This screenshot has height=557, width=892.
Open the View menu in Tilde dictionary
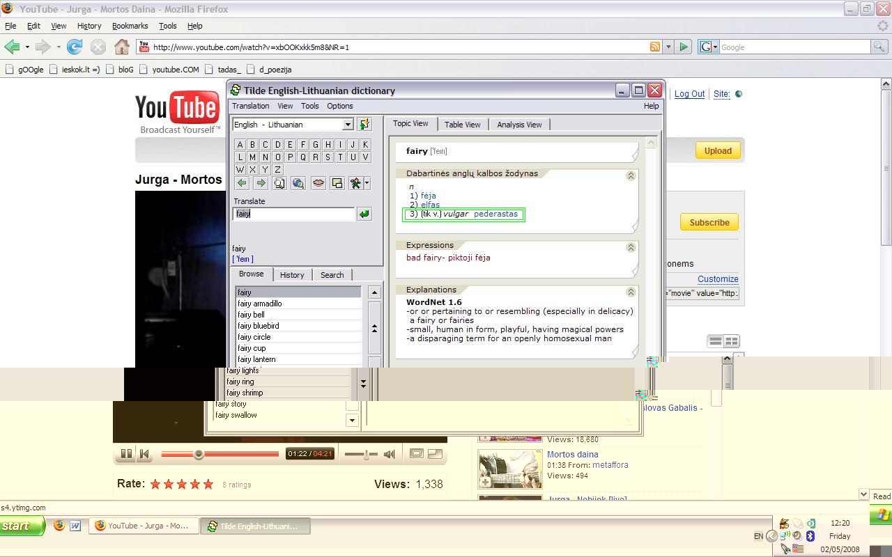coord(285,106)
